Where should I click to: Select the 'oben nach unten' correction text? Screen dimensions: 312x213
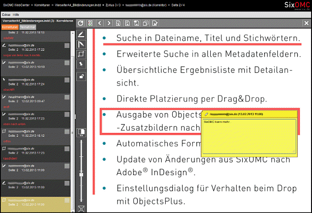14,124
